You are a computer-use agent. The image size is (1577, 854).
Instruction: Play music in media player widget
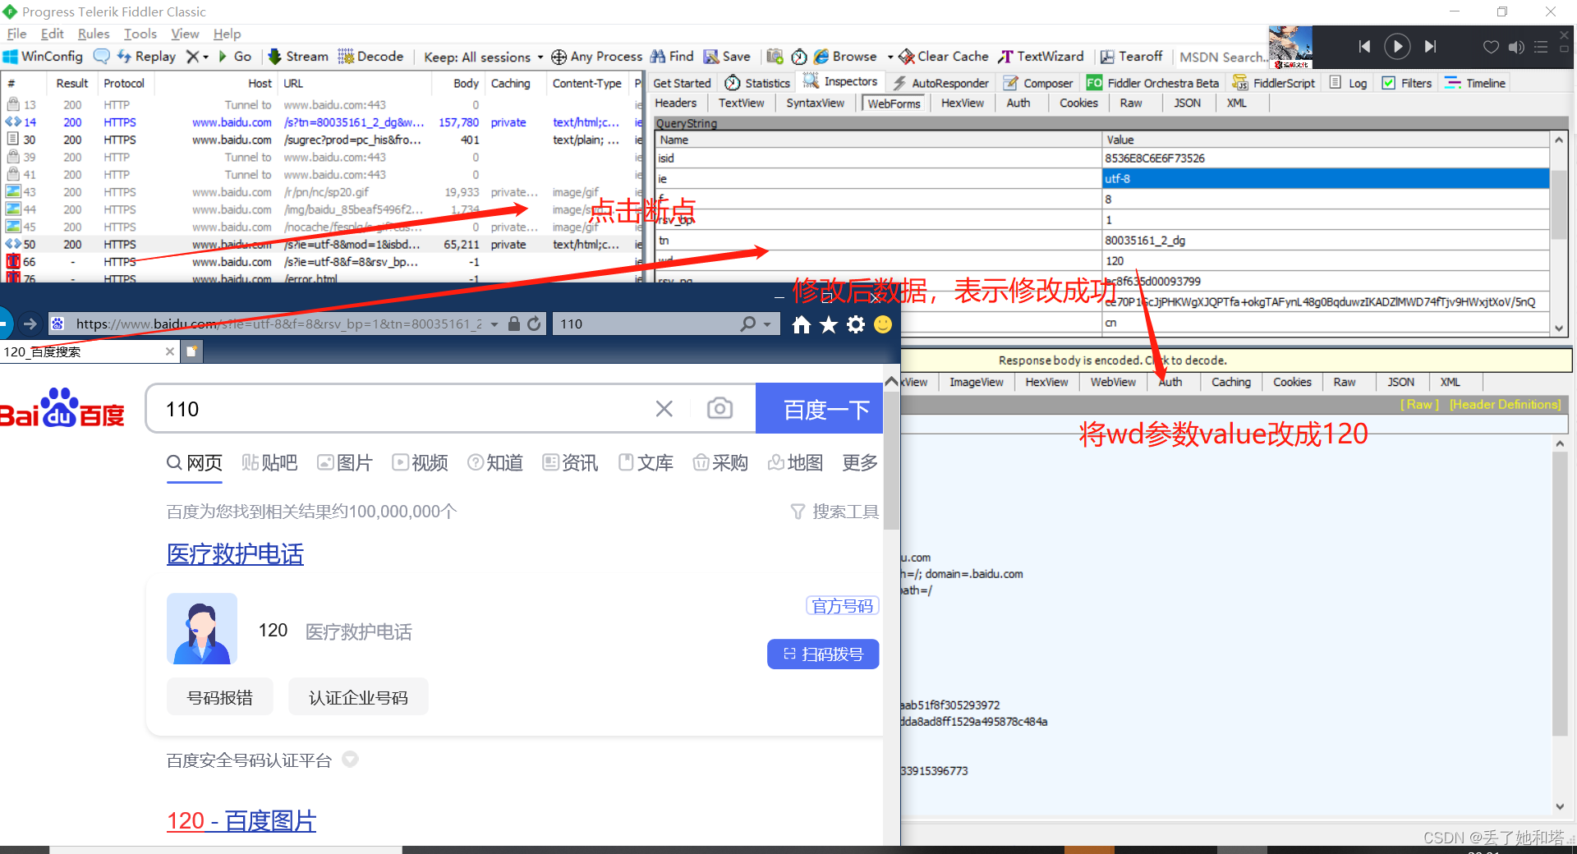click(1397, 46)
